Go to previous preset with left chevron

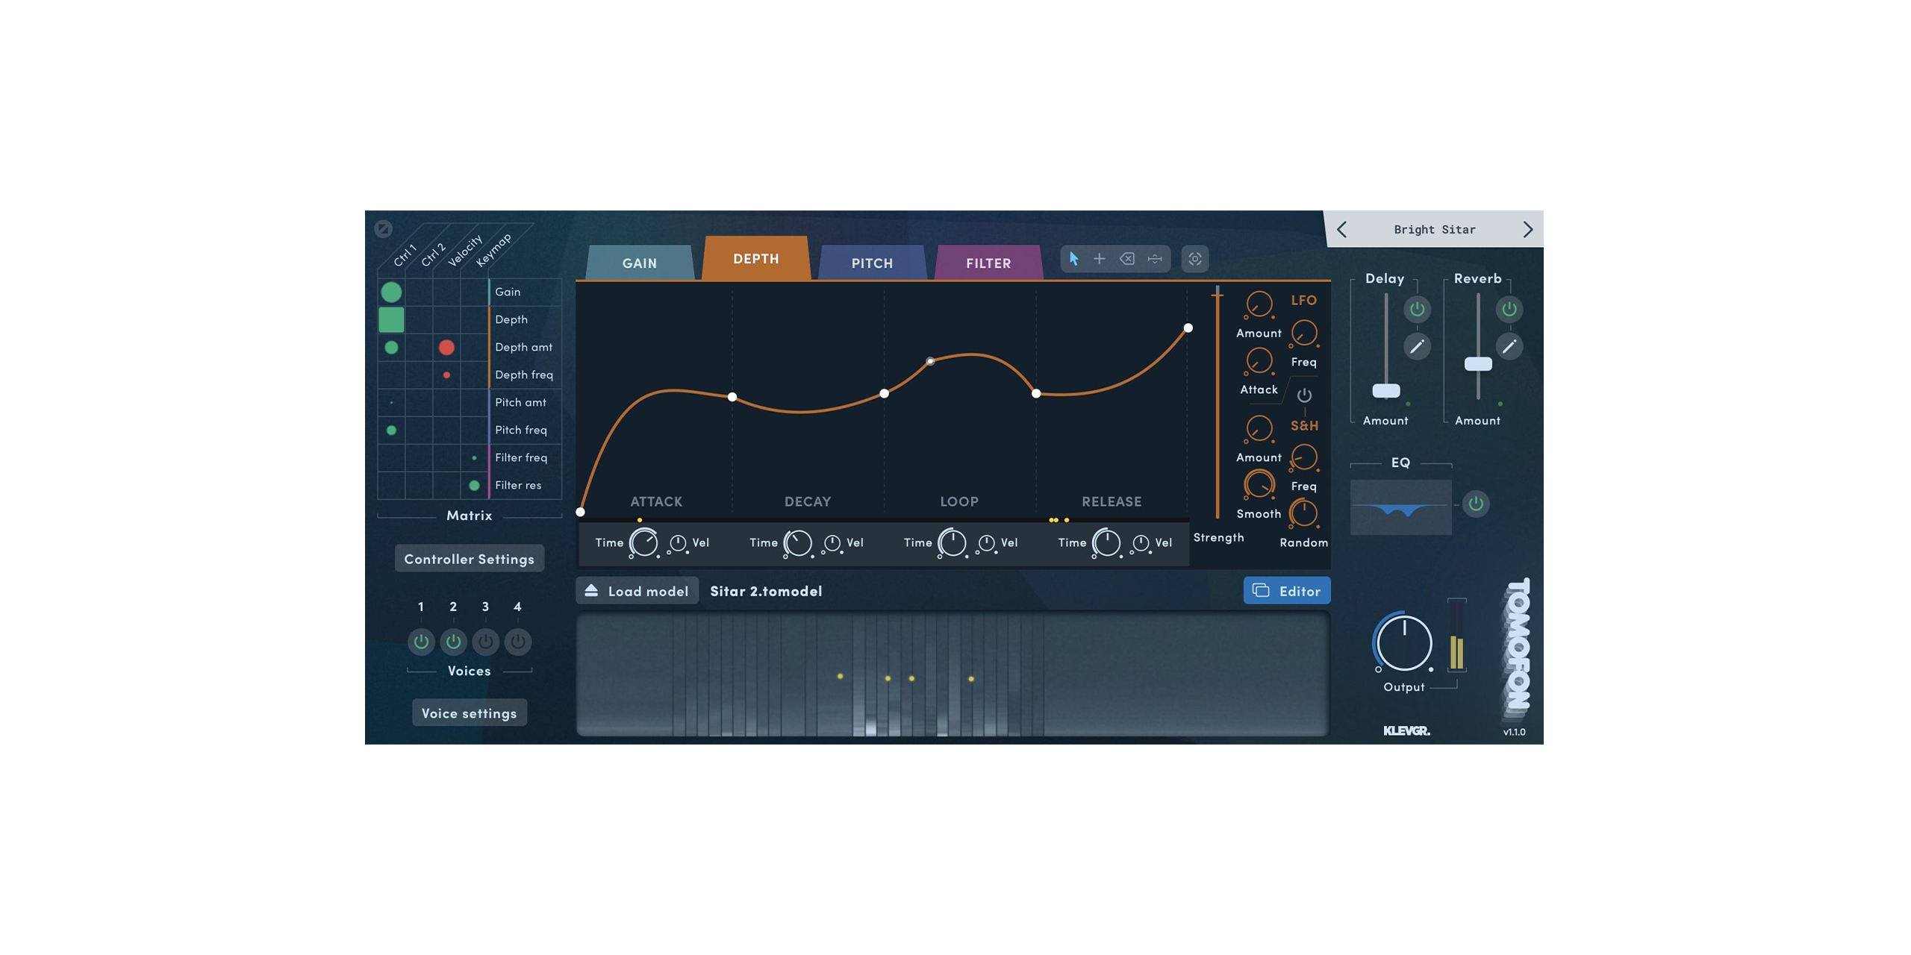(1342, 230)
